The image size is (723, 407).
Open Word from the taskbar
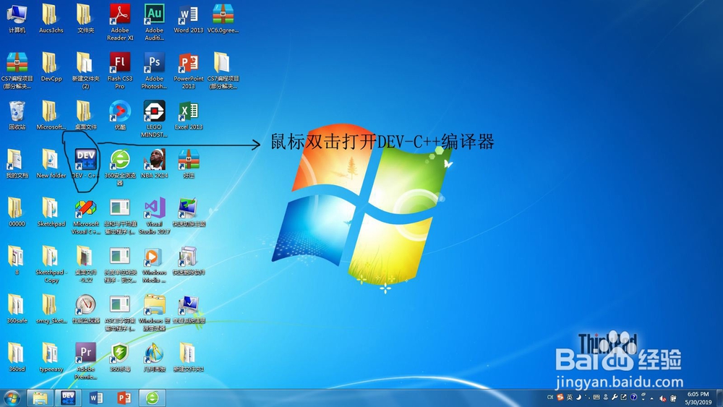click(x=96, y=398)
